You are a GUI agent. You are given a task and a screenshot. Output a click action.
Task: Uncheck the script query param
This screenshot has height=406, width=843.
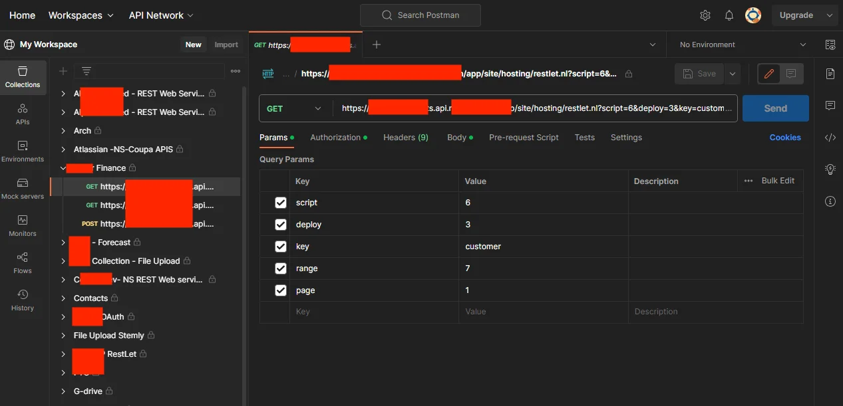[281, 203]
